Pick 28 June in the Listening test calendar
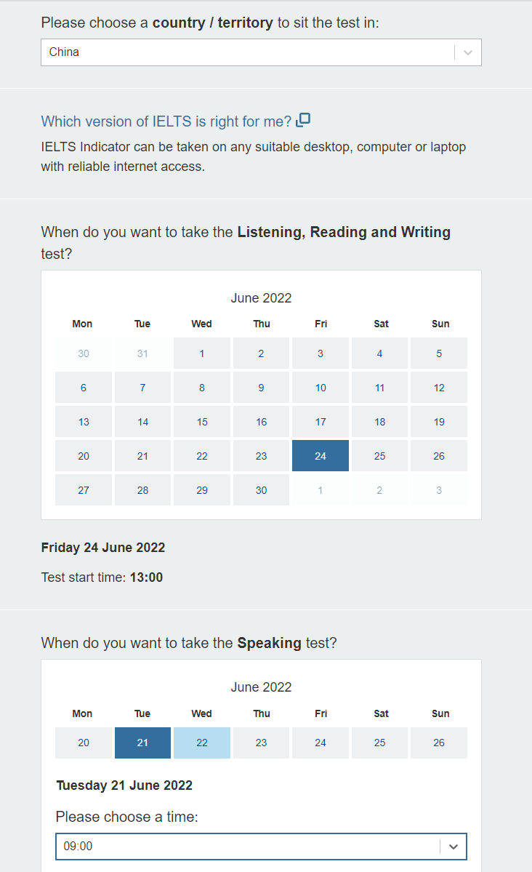 (143, 490)
